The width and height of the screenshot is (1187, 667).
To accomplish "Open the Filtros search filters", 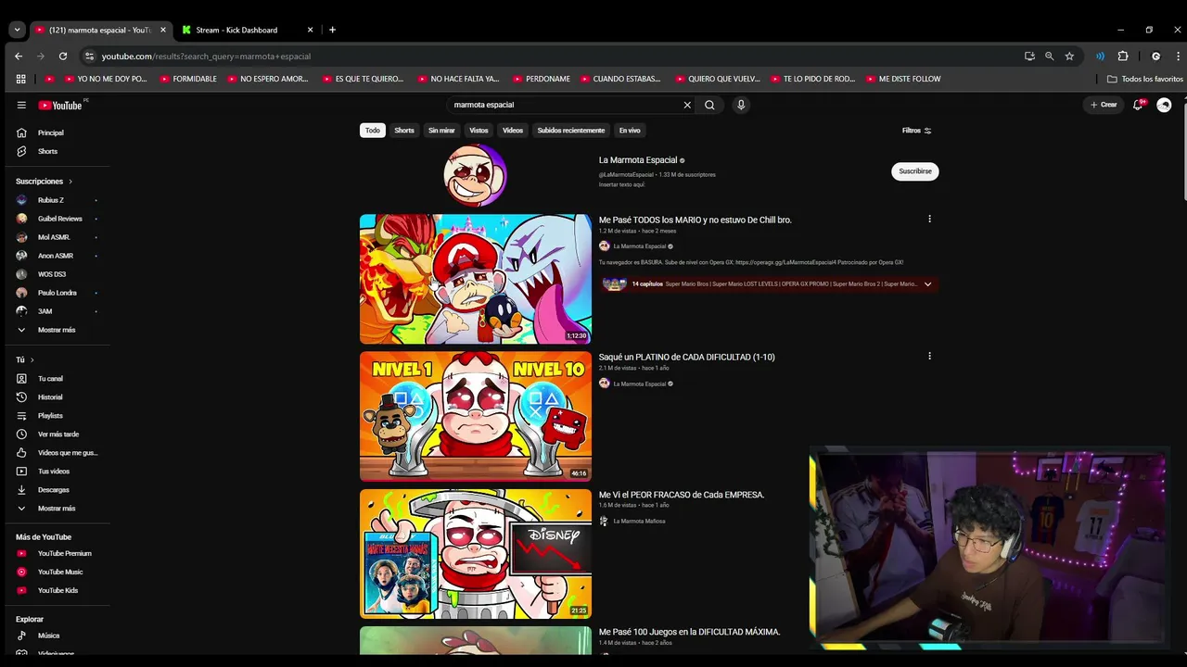I will pos(916,131).
